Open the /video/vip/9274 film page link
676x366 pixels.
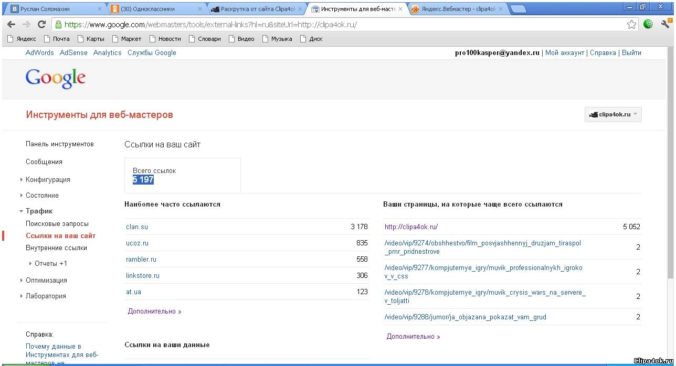point(483,247)
